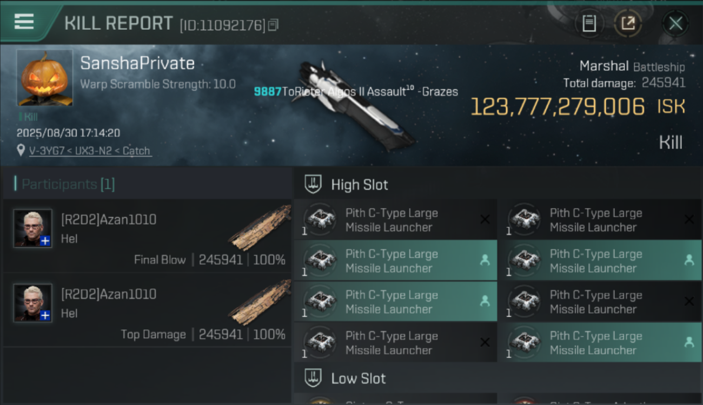The height and width of the screenshot is (405, 703).
Task: Open Azan1010 Final Blow portrait
Action: (x=33, y=228)
